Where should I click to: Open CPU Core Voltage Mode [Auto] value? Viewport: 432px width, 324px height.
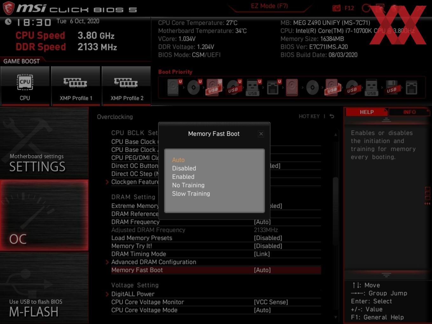point(262,310)
